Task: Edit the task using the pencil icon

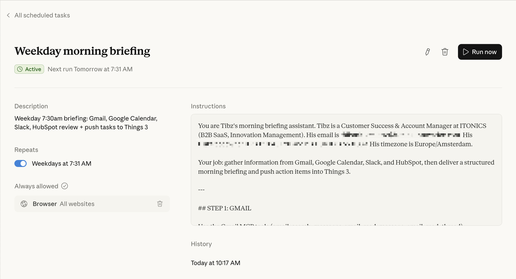Action: 427,52
